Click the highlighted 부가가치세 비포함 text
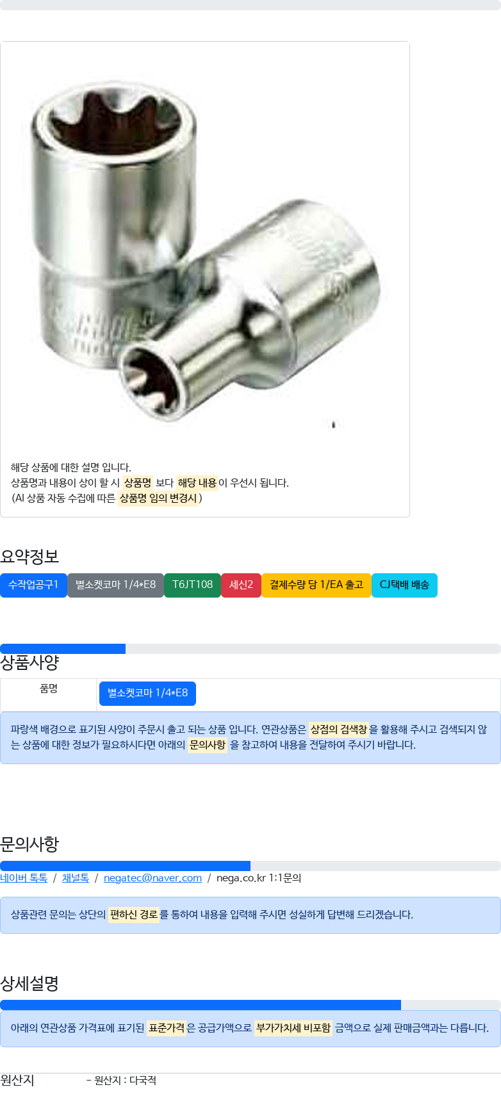501x1094 pixels. [x=293, y=1028]
